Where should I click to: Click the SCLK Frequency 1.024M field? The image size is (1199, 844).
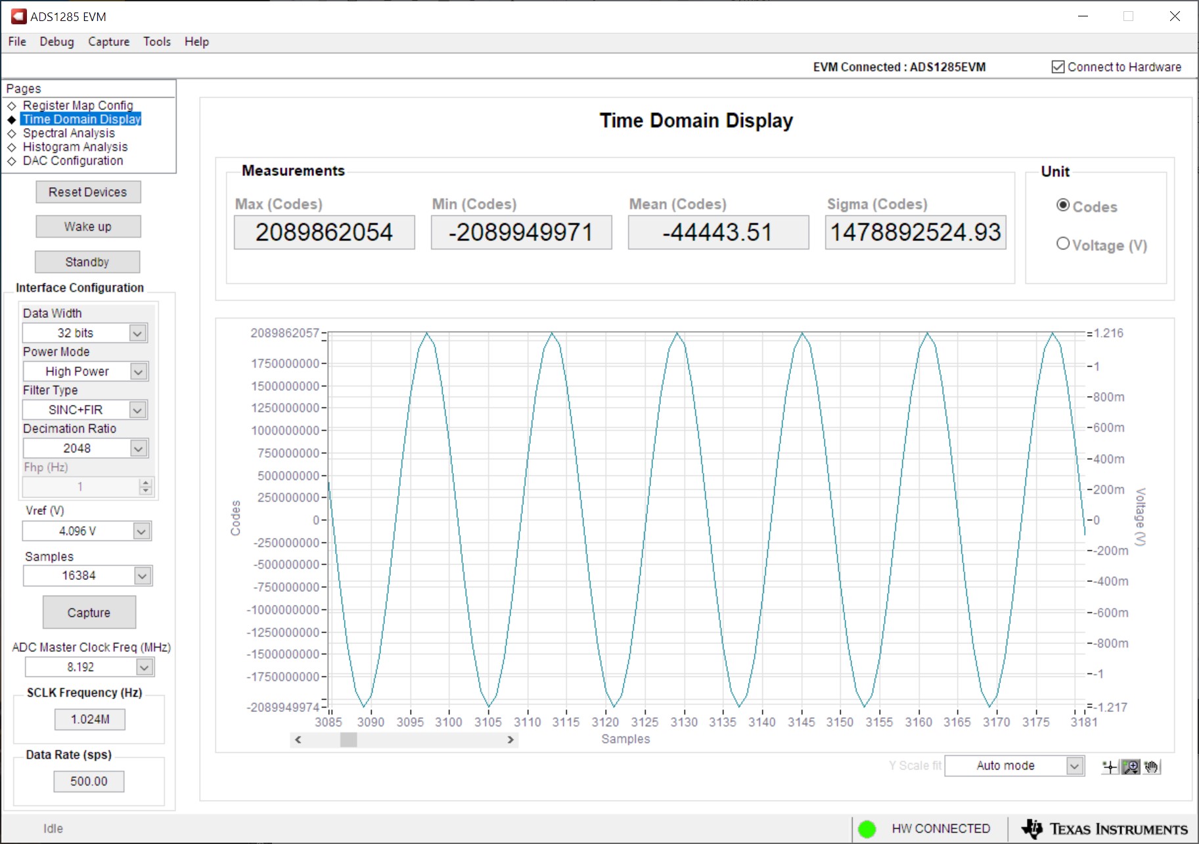(x=89, y=719)
